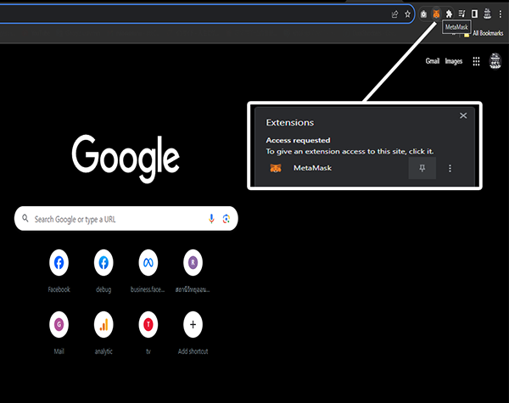This screenshot has width=509, height=403.
Task: Open the media controls playlist icon
Action: click(461, 14)
